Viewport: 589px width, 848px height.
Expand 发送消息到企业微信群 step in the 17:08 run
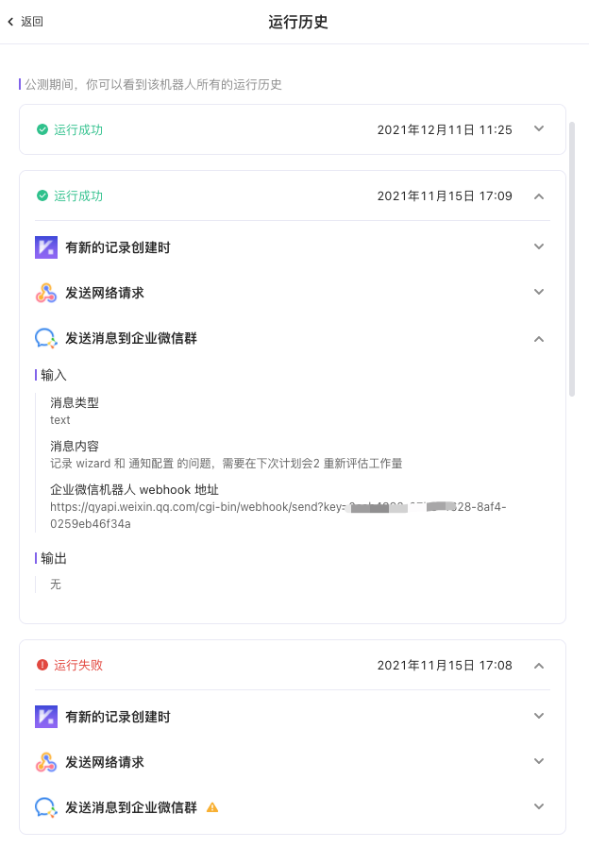539,806
